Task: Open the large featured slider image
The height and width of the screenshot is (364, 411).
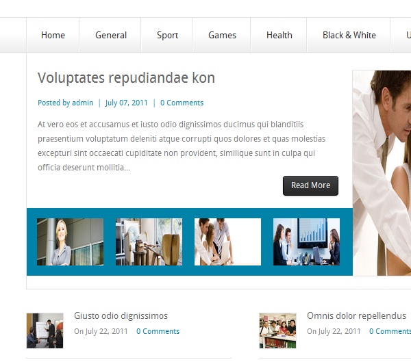Action: coord(382,173)
